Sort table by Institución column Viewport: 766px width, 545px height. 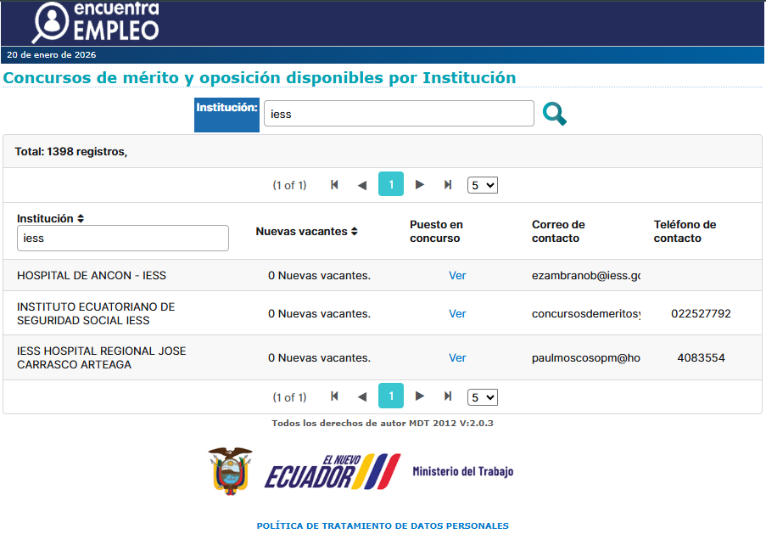[81, 219]
